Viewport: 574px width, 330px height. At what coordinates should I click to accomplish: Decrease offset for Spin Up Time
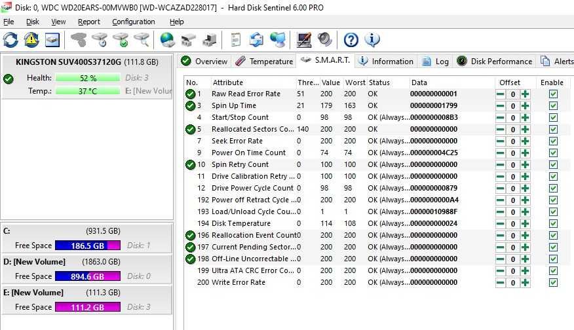[501, 105]
